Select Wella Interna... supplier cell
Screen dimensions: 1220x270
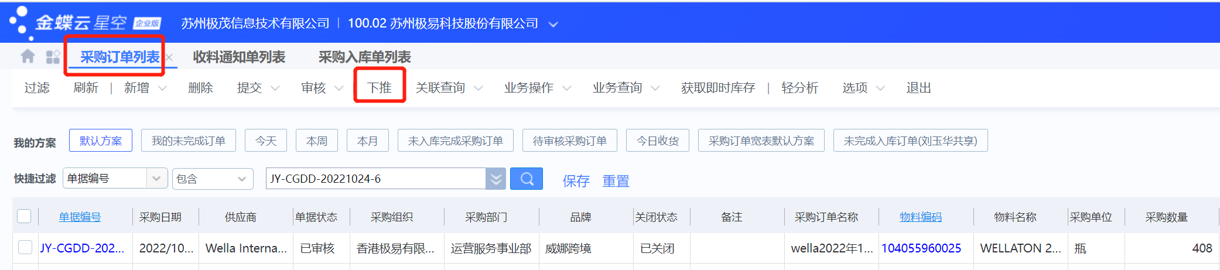tap(246, 248)
